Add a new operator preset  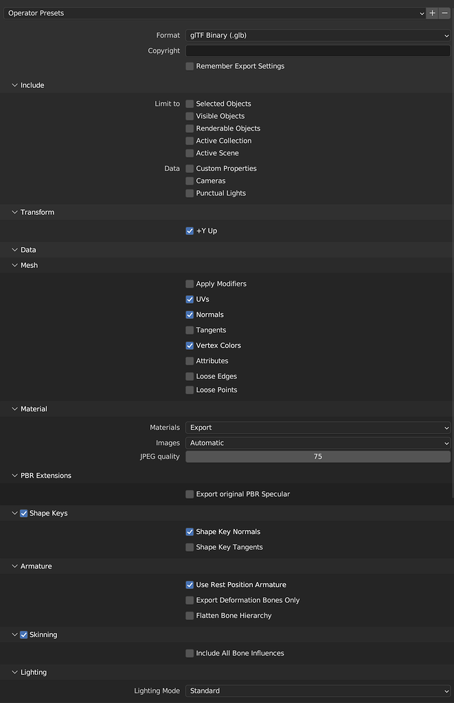432,12
